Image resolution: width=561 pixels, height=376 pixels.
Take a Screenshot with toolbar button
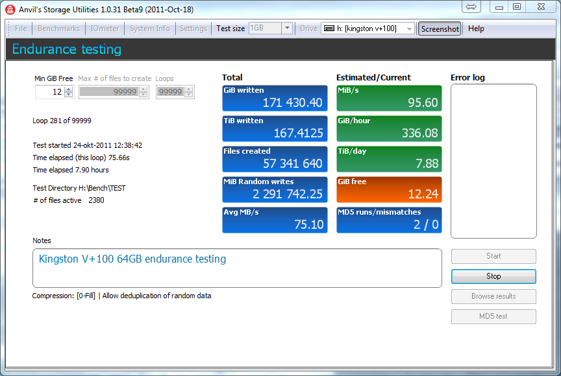pyautogui.click(x=440, y=29)
